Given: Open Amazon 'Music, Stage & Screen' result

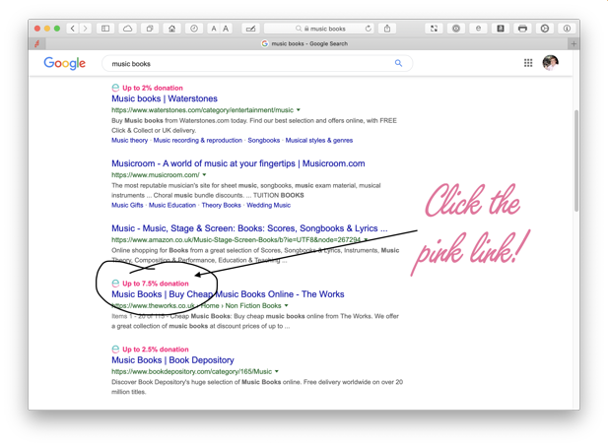Looking at the screenshot, I should 249,228.
